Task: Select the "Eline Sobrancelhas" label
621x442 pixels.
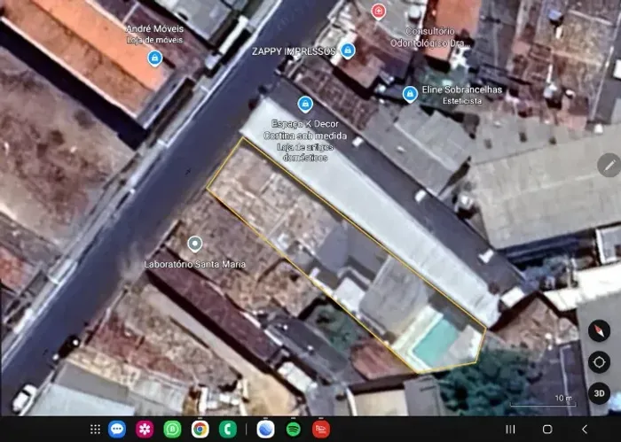Action: [462, 89]
